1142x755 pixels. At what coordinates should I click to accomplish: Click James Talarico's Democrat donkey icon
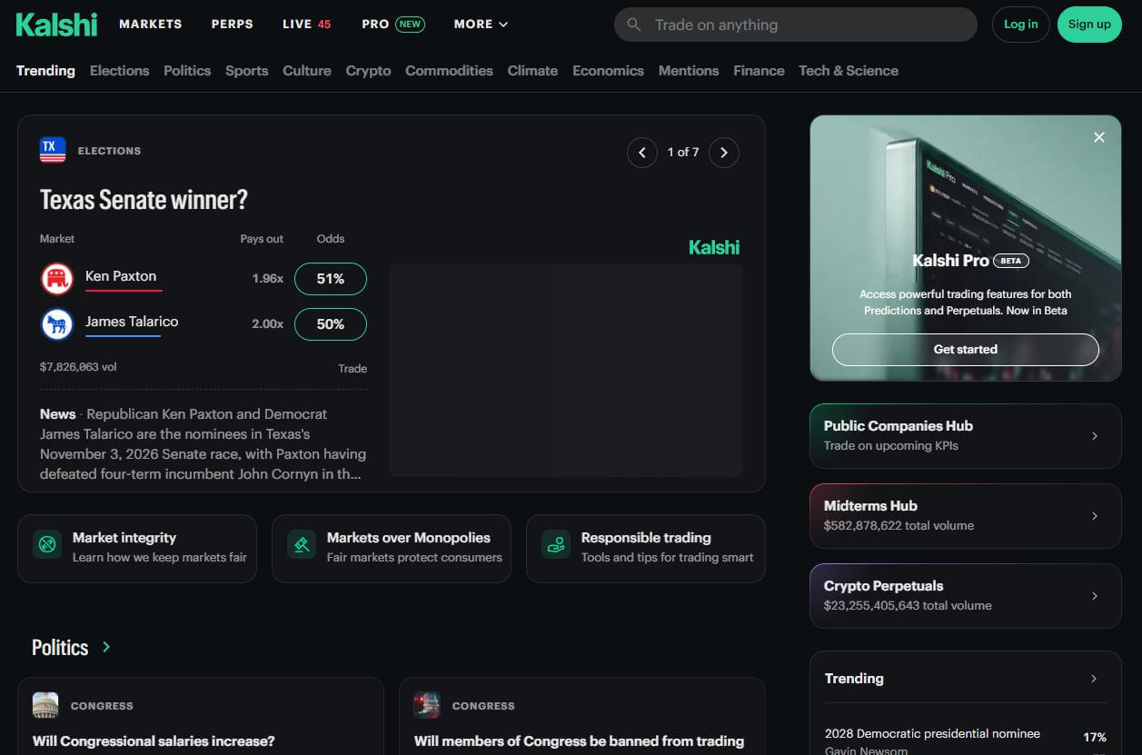[57, 324]
